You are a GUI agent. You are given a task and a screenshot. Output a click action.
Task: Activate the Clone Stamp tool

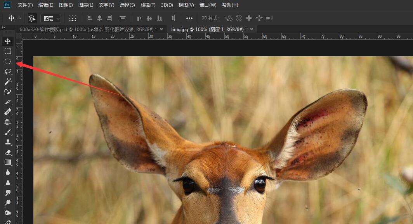coord(8,142)
